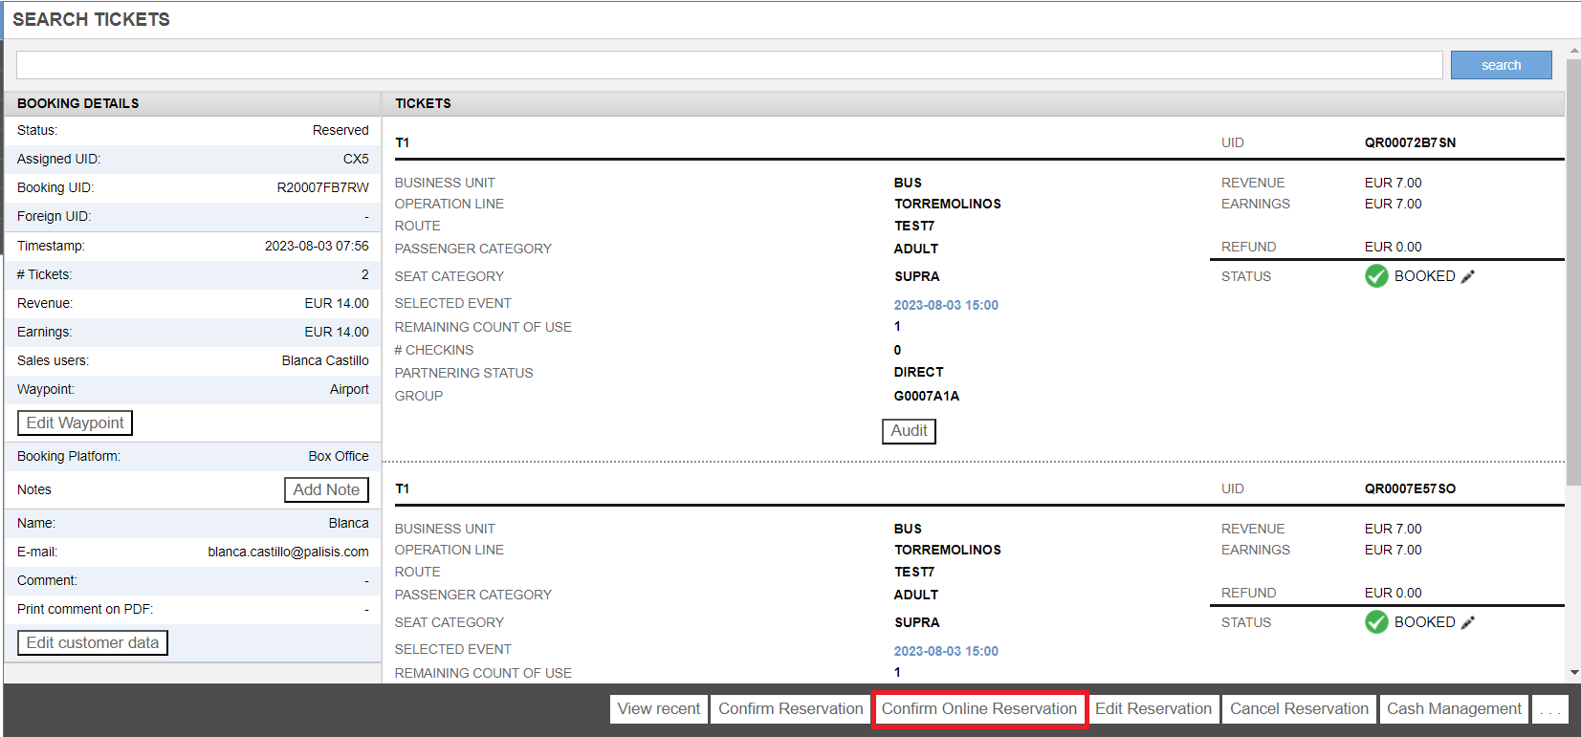The image size is (1581, 737).
Task: Click the booking Revenue value EUR 14.00
Action: tap(337, 303)
